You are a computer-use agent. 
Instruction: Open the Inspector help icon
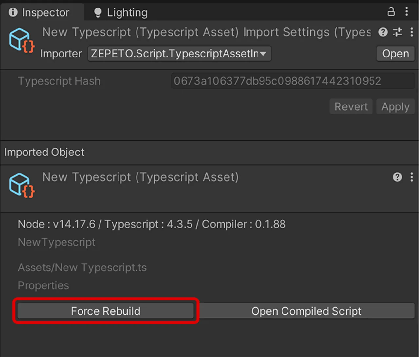[x=383, y=32]
